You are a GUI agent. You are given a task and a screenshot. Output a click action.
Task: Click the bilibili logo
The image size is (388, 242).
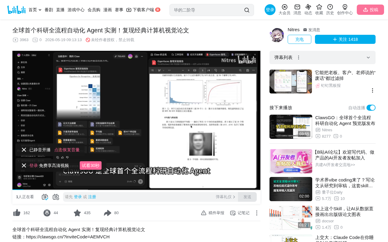(16, 10)
